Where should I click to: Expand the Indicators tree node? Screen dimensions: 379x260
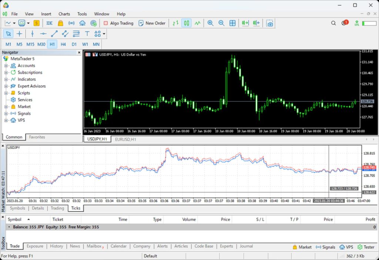[x=6, y=79]
